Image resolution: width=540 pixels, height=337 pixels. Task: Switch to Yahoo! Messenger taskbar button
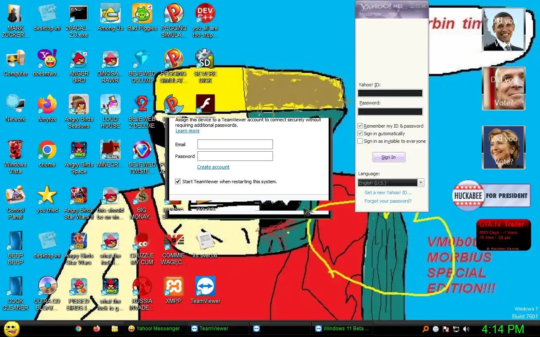click(154, 329)
